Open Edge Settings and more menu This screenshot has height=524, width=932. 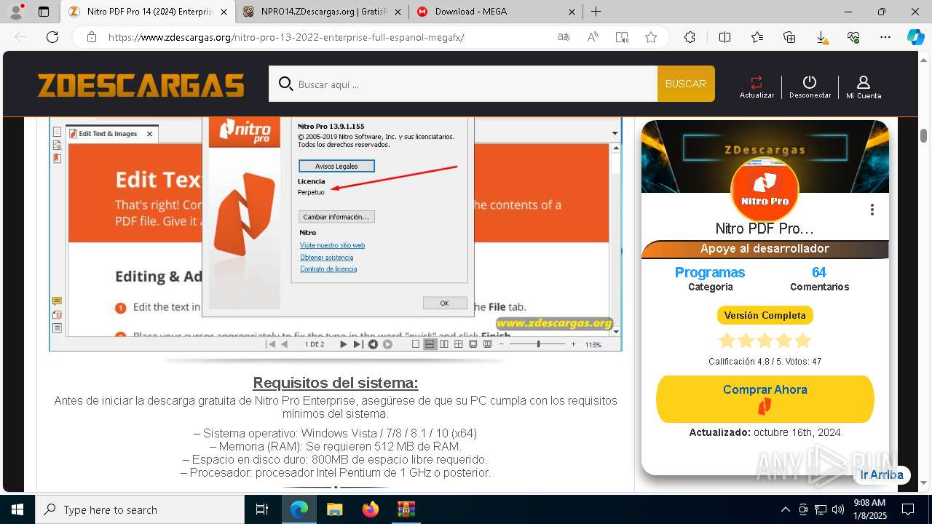pos(885,37)
